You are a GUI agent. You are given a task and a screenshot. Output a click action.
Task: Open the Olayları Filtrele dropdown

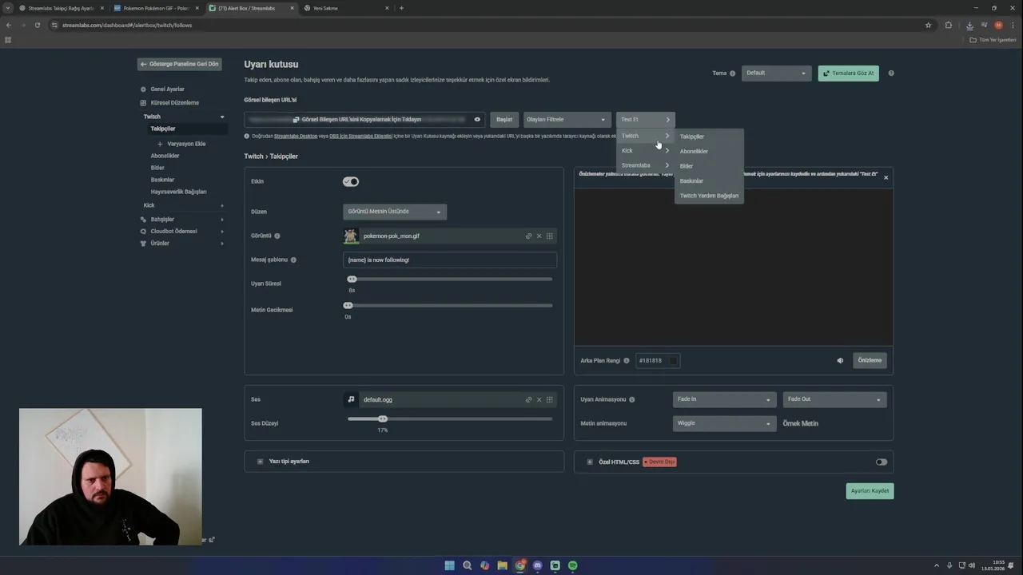tap(567, 120)
